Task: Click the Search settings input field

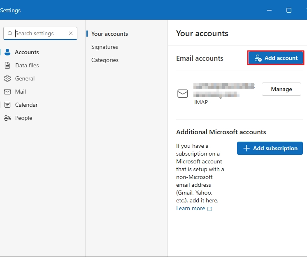Action: 40,33
